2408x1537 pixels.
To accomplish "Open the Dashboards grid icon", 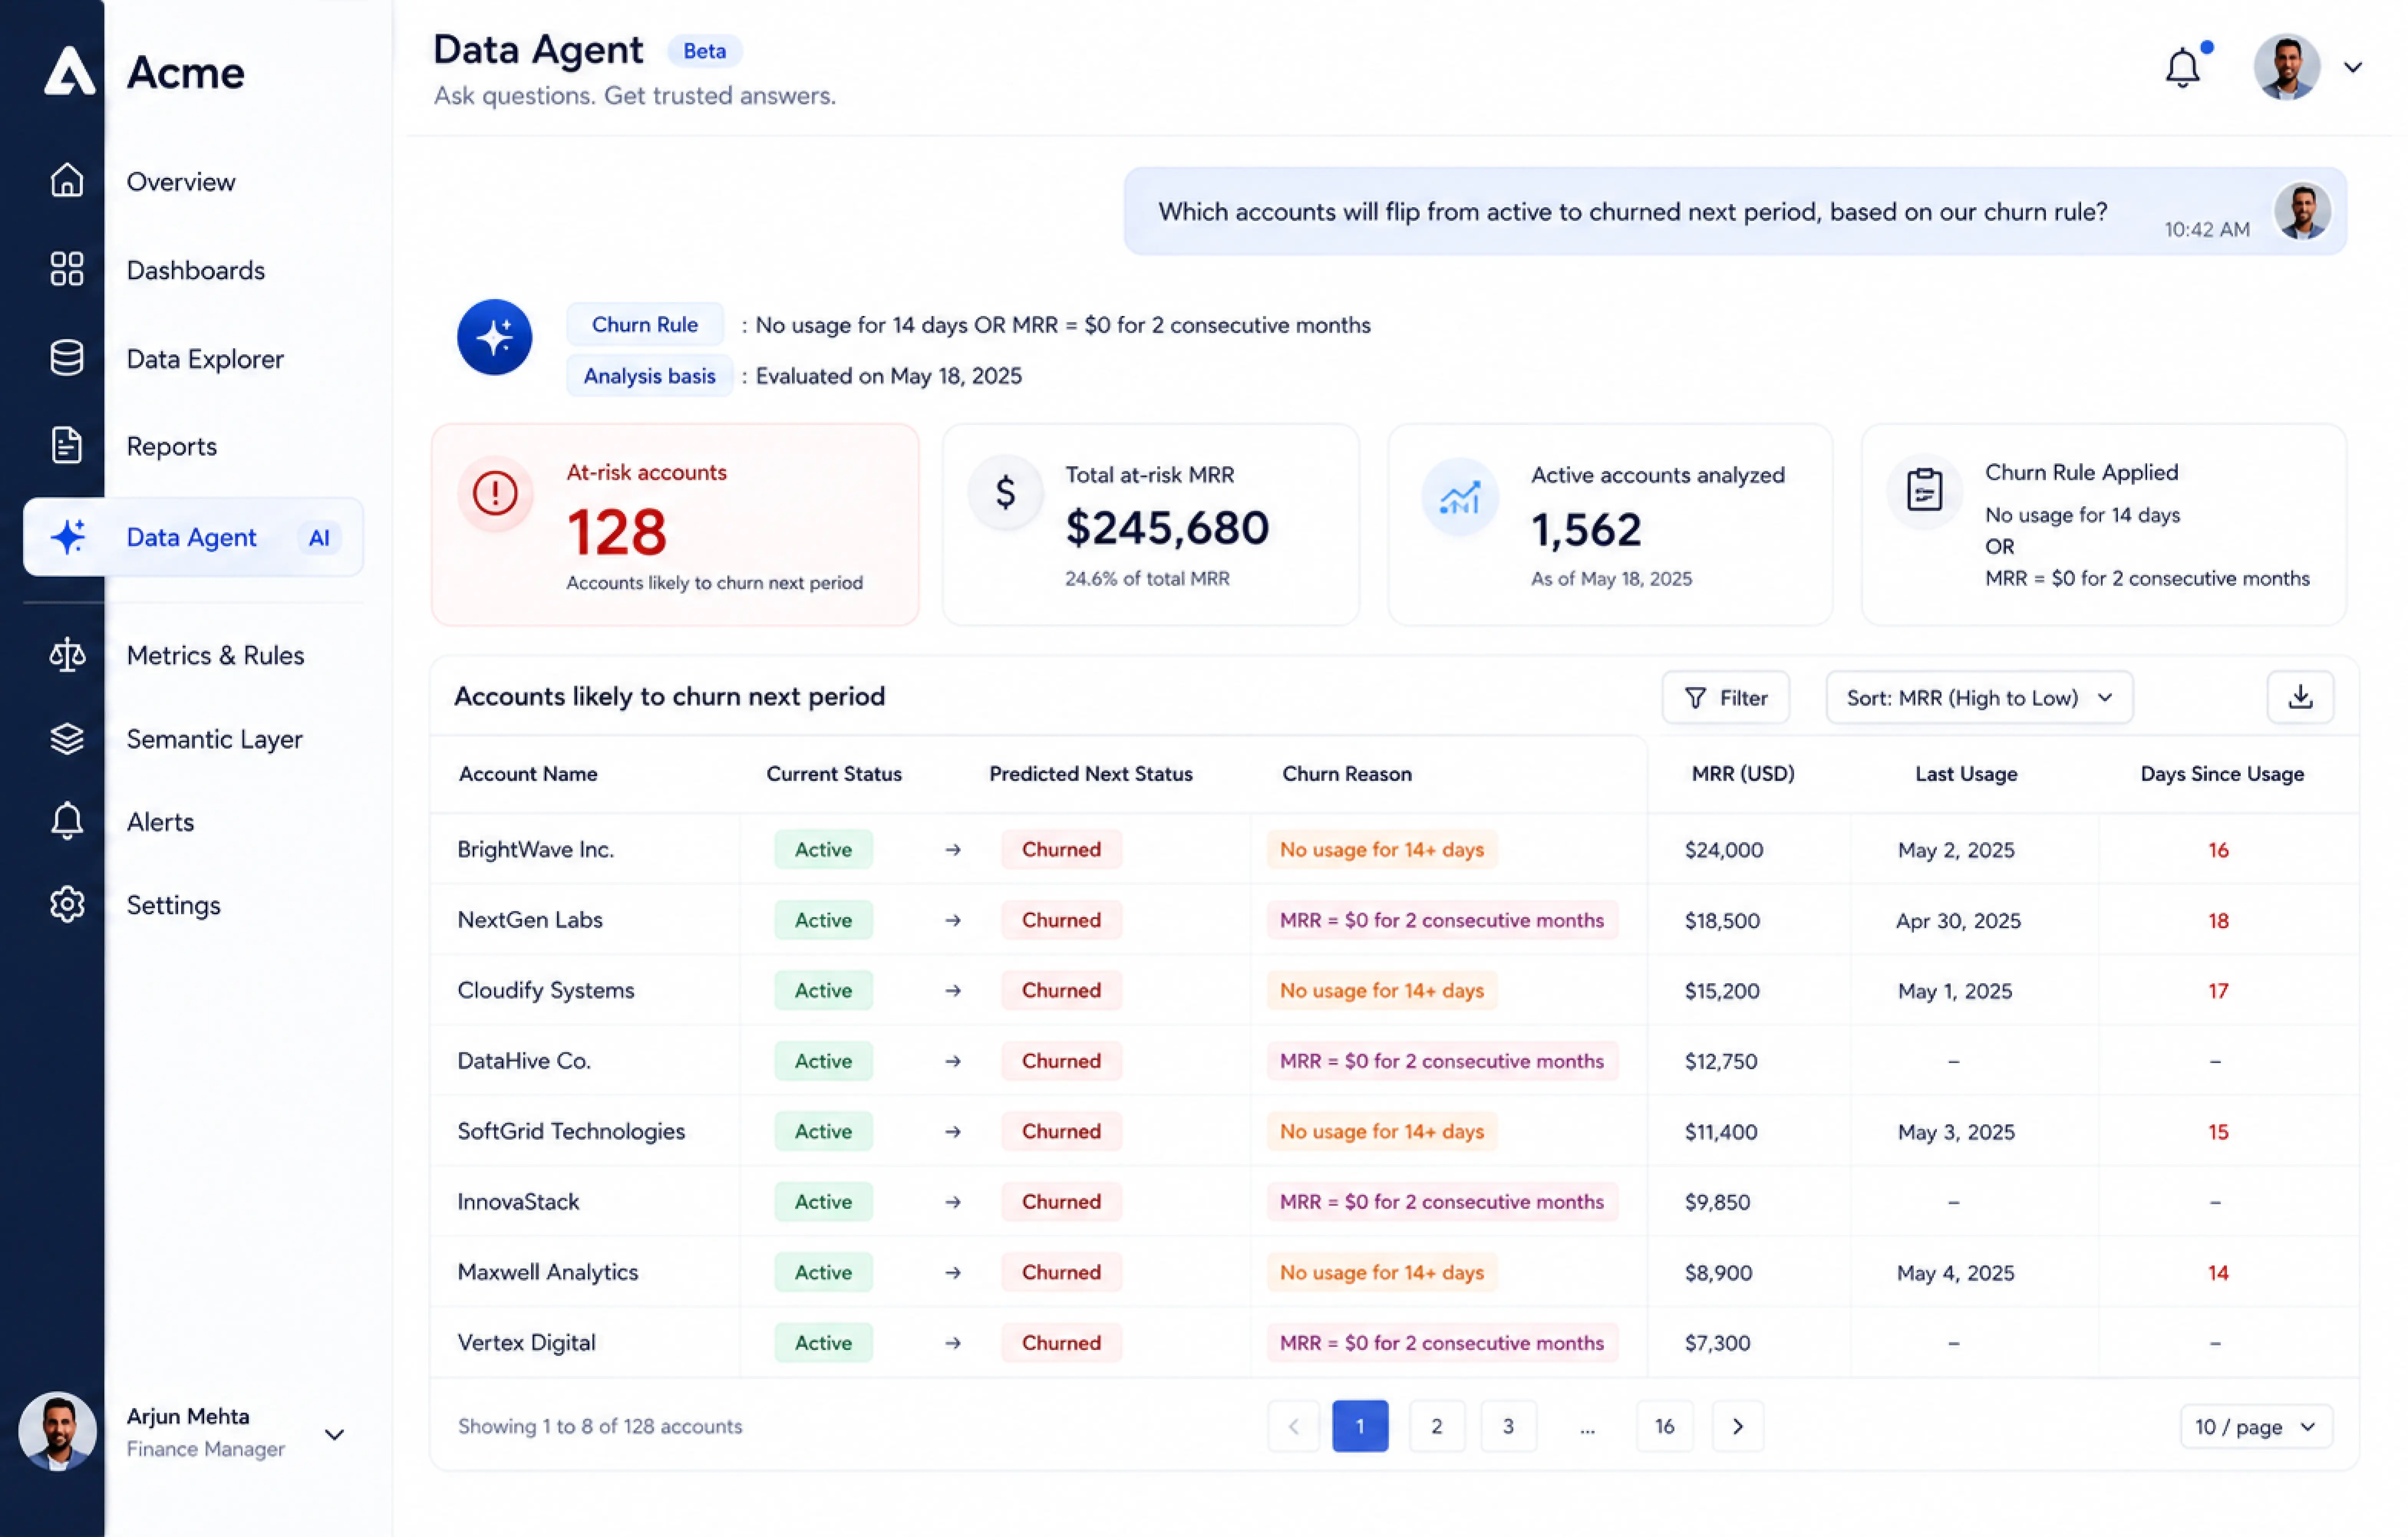I will point(67,269).
